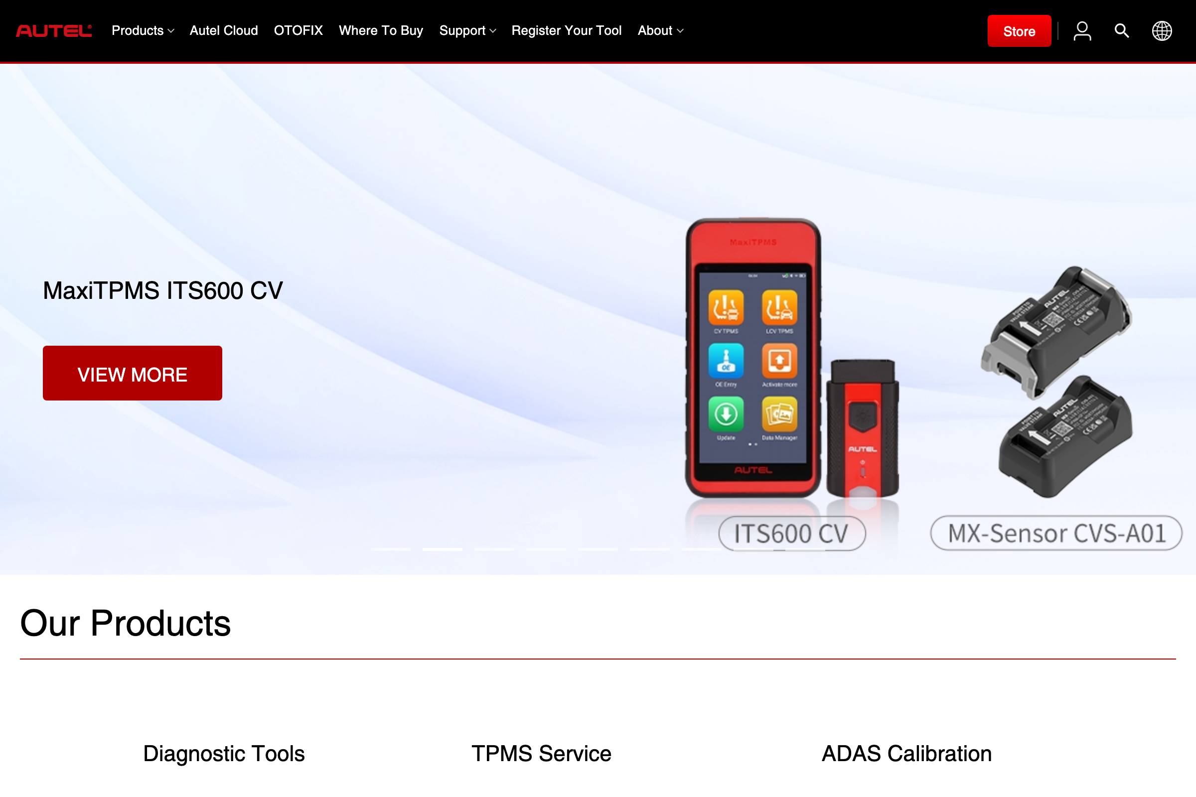This screenshot has width=1196, height=797.
Task: Open the search magnifier icon
Action: coord(1122,31)
